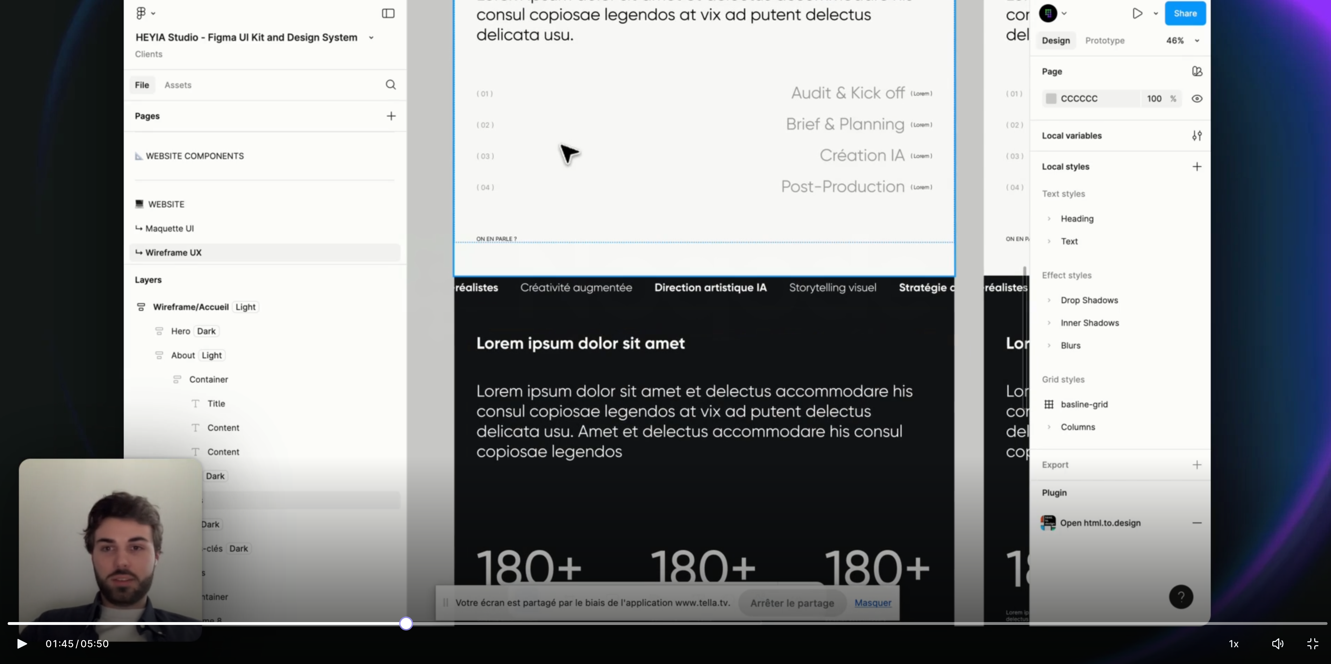Click the Present play icon
The height and width of the screenshot is (664, 1331).
click(1137, 13)
